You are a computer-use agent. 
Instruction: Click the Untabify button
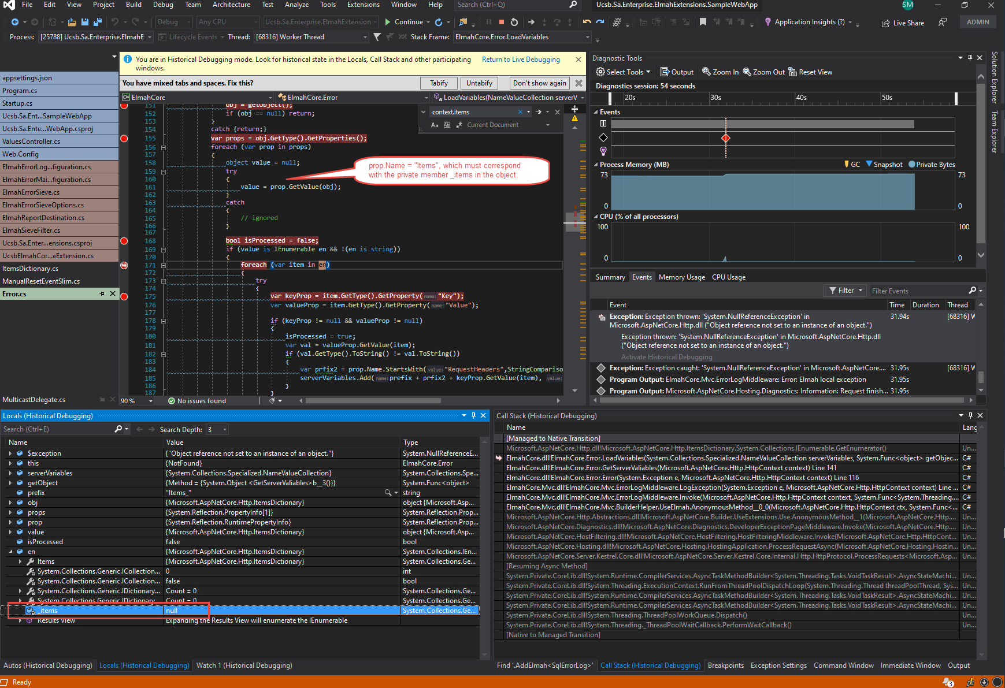pyautogui.click(x=479, y=83)
